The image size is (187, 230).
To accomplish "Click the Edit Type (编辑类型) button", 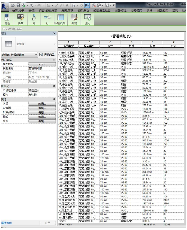I will (x=47, y=55).
